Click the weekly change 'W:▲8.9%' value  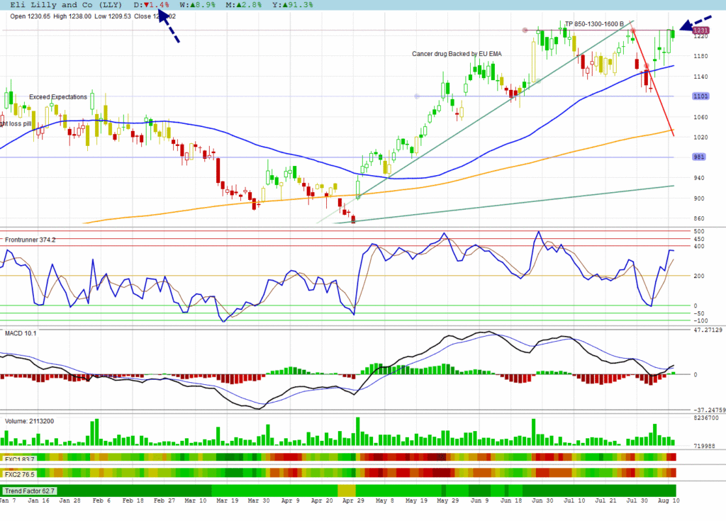(197, 5)
